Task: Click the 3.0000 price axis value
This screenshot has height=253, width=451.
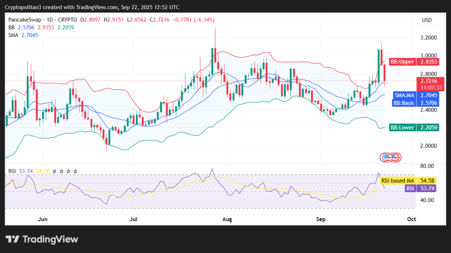Action: pyautogui.click(x=428, y=56)
